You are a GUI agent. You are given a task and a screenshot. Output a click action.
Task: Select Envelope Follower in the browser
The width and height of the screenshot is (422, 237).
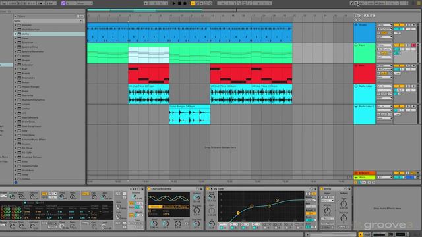point(49,157)
